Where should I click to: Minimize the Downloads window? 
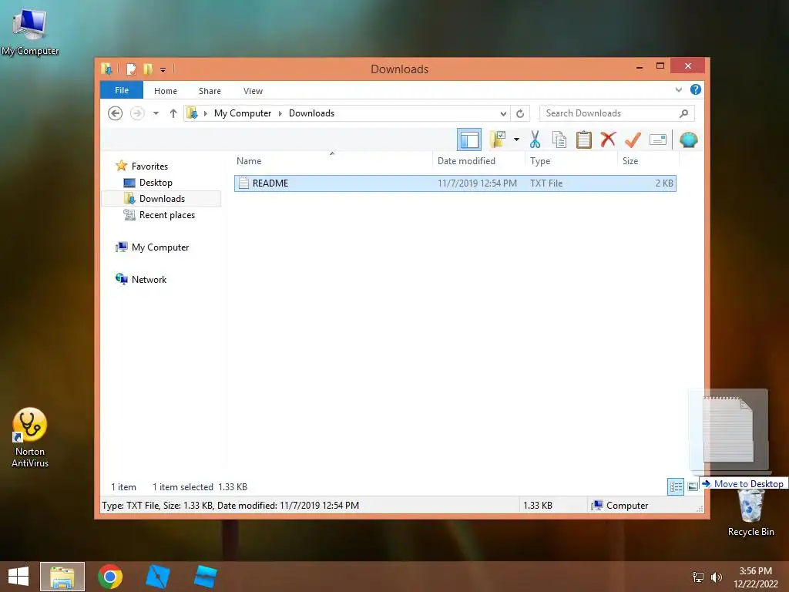pos(639,67)
